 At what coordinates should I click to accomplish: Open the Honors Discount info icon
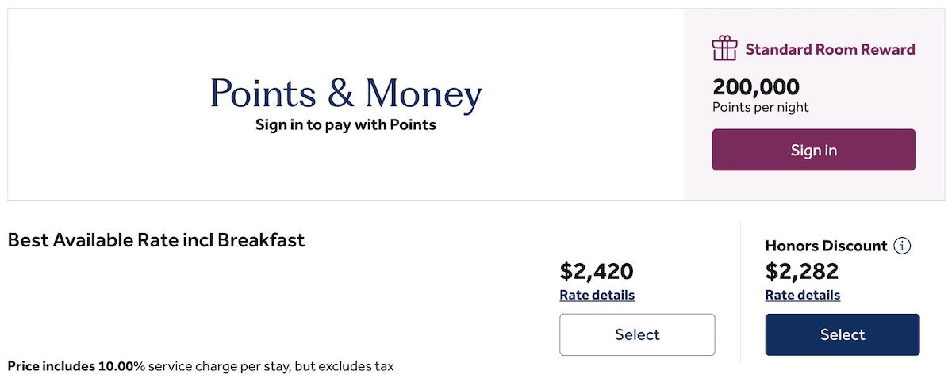[902, 246]
